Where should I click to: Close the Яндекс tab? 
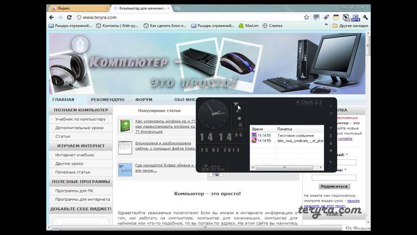click(x=107, y=8)
